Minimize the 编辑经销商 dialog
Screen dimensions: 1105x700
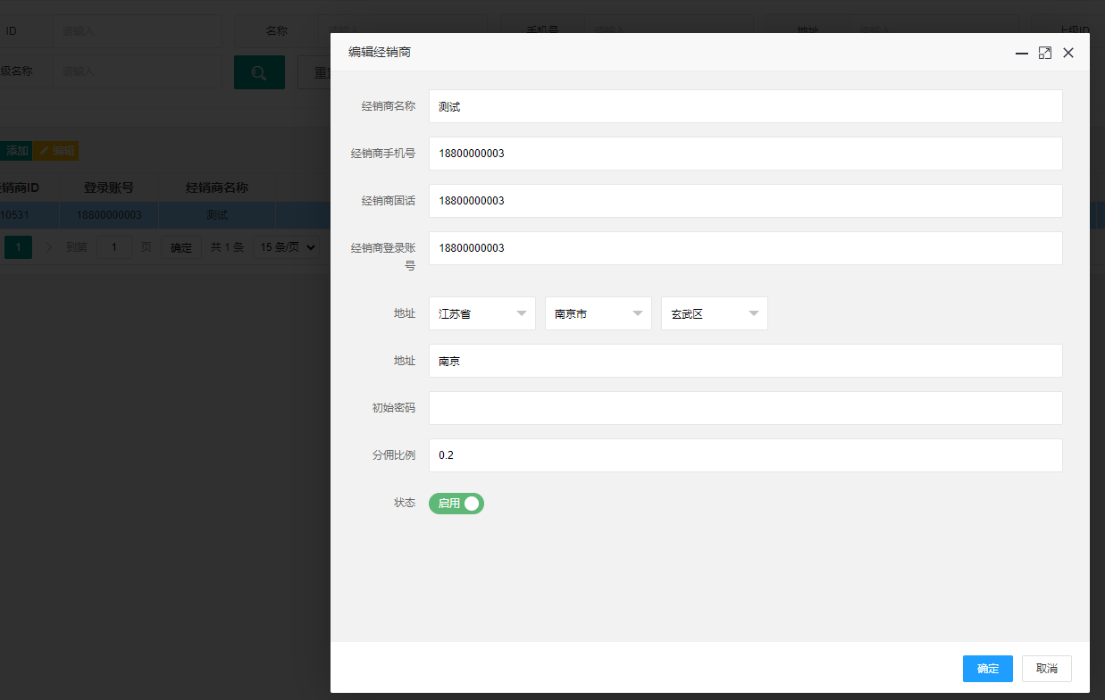[x=1022, y=54]
